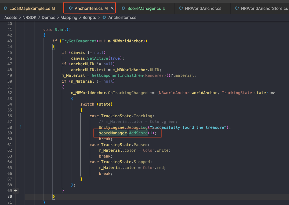This screenshot has height=205, width=289.
Task: Click the C# icon on NRWorldAnchorStore.cs tab
Action: pyautogui.click(x=237, y=9)
